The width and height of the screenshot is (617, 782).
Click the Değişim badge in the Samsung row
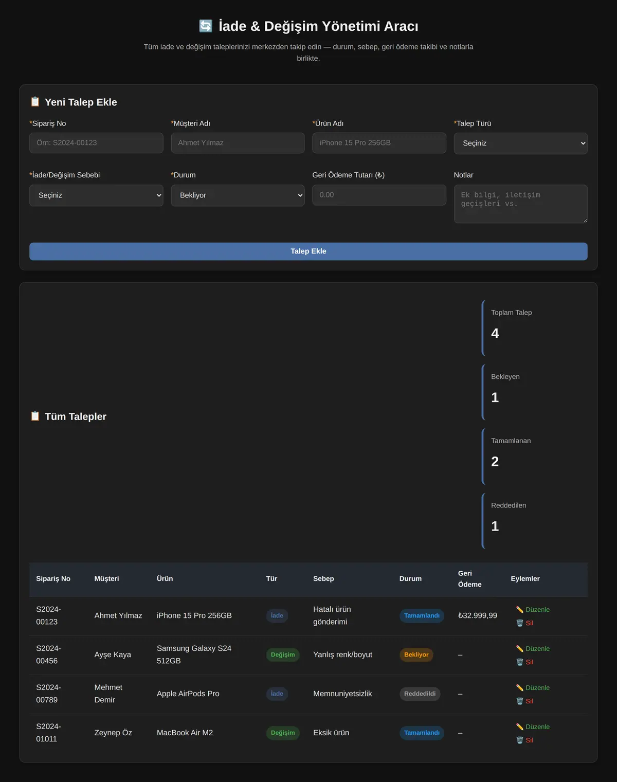pyautogui.click(x=283, y=654)
